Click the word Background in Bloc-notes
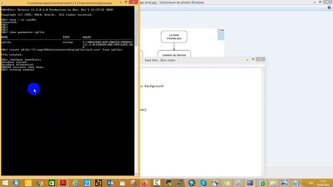 point(154,86)
